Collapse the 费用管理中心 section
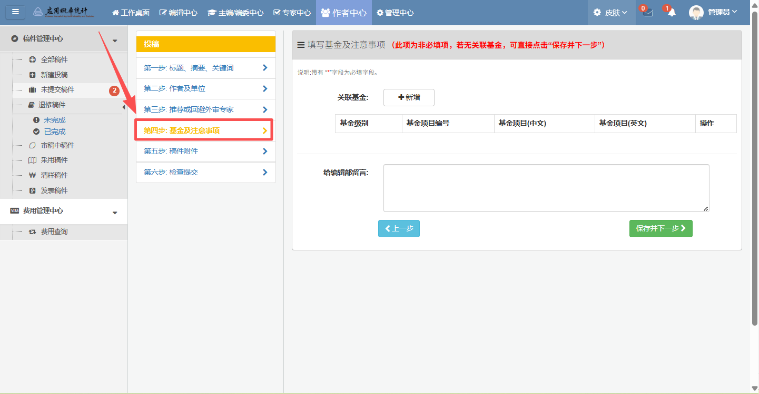The width and height of the screenshot is (759, 394). 115,212
